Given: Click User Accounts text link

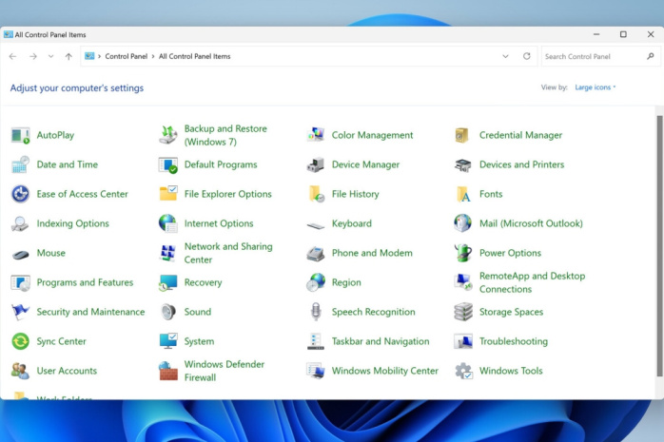Looking at the screenshot, I should (x=67, y=371).
